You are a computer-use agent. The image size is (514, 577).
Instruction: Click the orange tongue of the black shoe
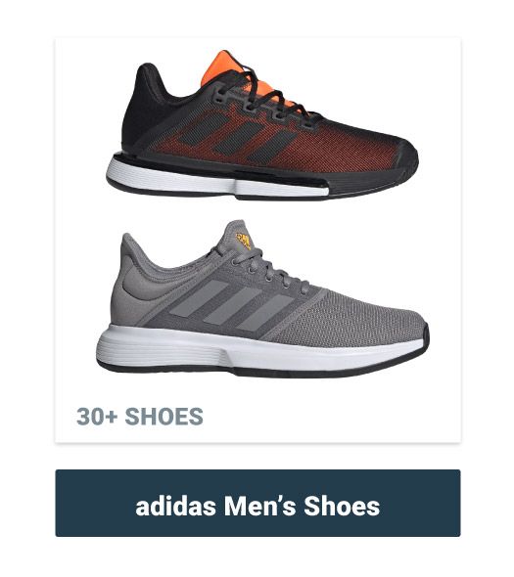coord(221,67)
